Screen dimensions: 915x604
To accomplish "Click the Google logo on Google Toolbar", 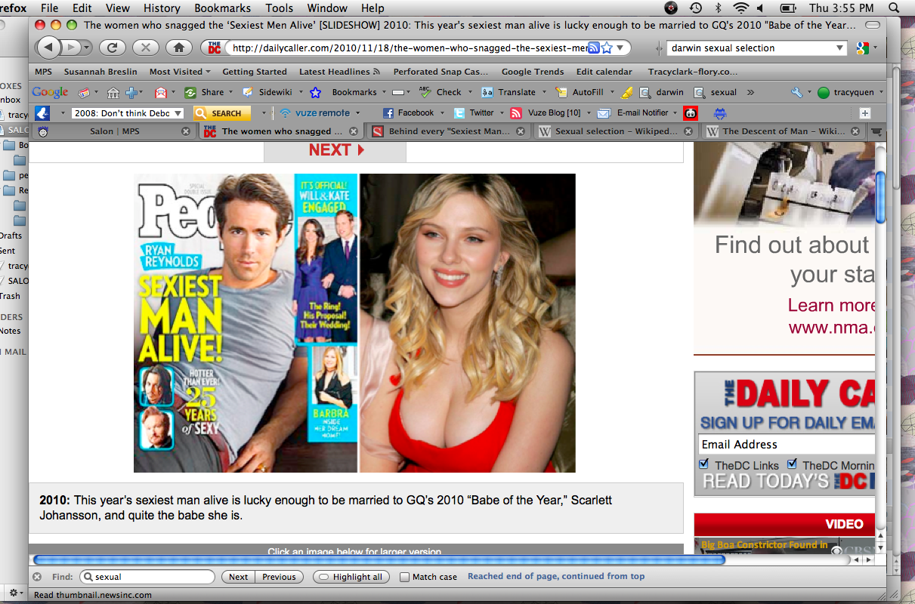I will 50,92.
